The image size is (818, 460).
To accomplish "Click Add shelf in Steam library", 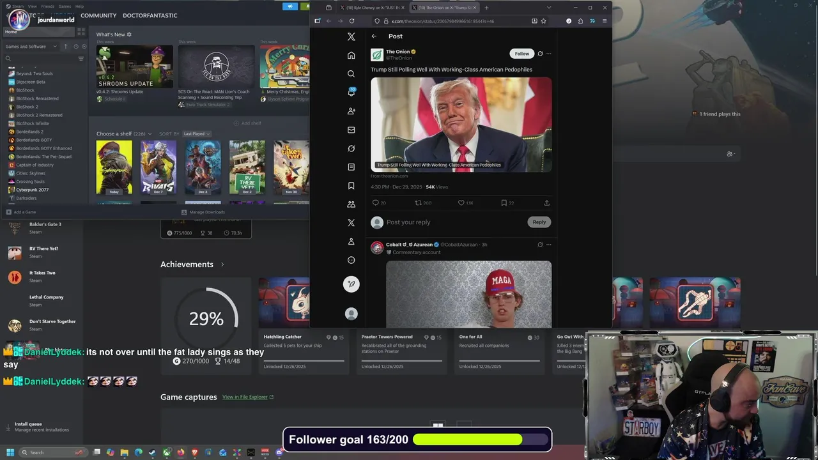I will coord(247,123).
